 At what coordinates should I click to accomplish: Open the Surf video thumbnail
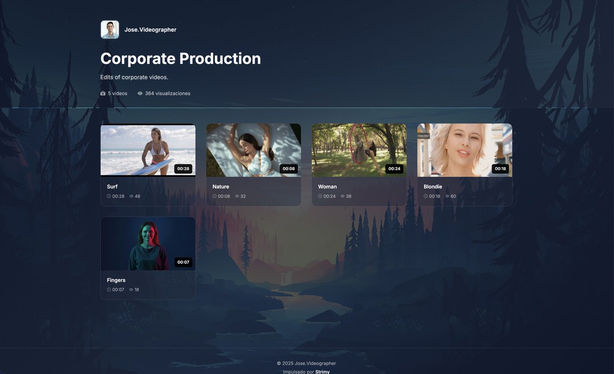point(148,150)
